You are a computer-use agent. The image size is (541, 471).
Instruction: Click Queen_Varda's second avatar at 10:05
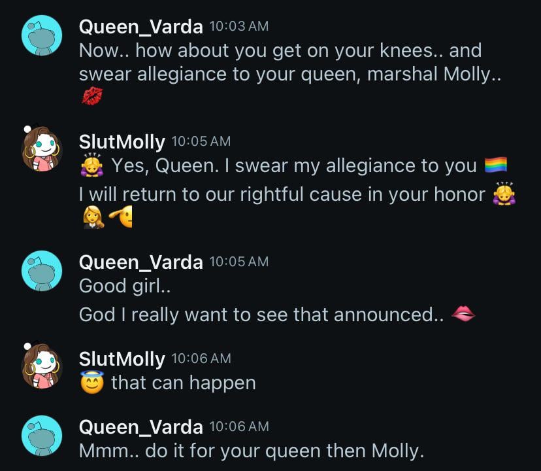pos(41,270)
